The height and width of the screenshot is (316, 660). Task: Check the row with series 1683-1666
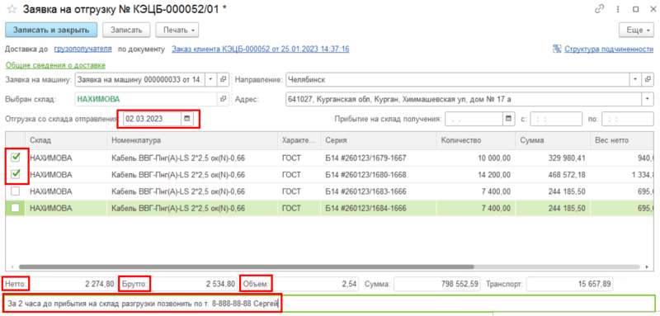15,191
